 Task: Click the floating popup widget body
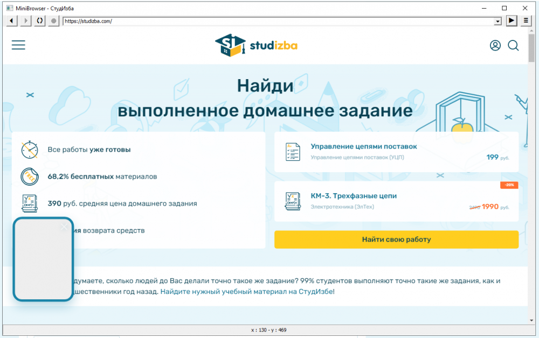coord(43,259)
